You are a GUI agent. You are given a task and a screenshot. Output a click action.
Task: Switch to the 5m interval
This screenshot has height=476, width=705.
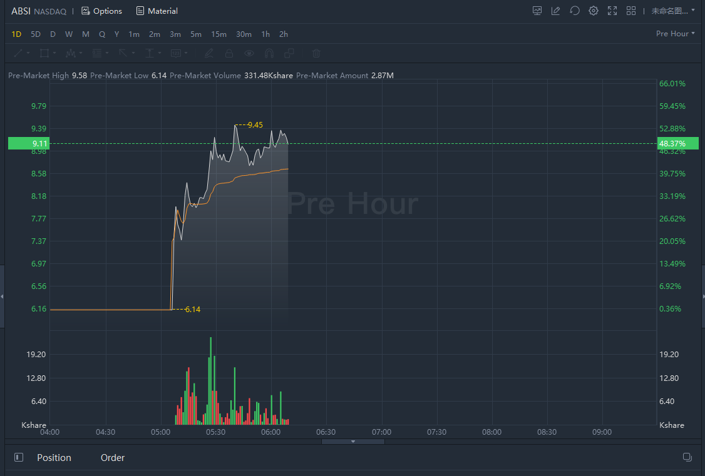click(196, 34)
